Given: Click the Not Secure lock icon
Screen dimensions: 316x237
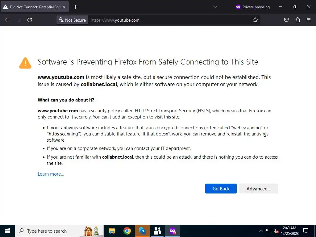Looking at the screenshot, I should pos(61,20).
